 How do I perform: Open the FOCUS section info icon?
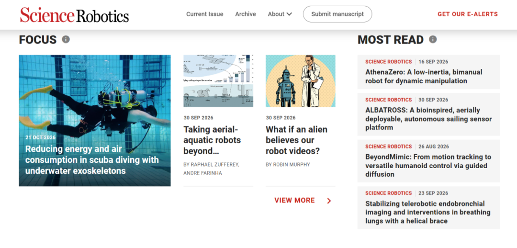(66, 40)
